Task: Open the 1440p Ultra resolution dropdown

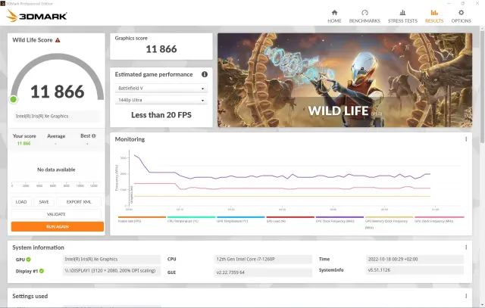Action: coord(161,100)
